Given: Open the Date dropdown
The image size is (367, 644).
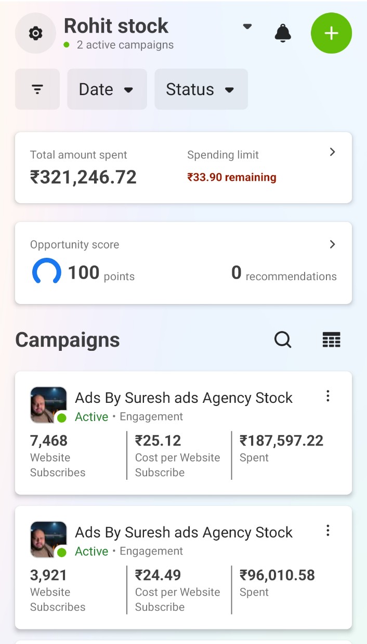Looking at the screenshot, I should pyautogui.click(x=107, y=89).
